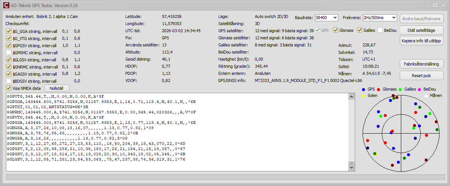Screen dimensions: 450x186
Task: Click the blue GPS legend dot
Action: [x=363, y=89]
